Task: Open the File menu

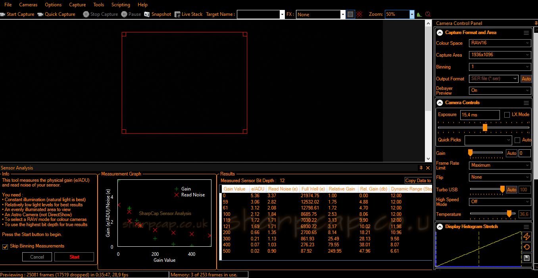Action: point(8,5)
